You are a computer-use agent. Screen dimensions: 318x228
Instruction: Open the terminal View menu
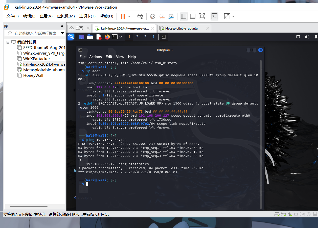[120, 57]
